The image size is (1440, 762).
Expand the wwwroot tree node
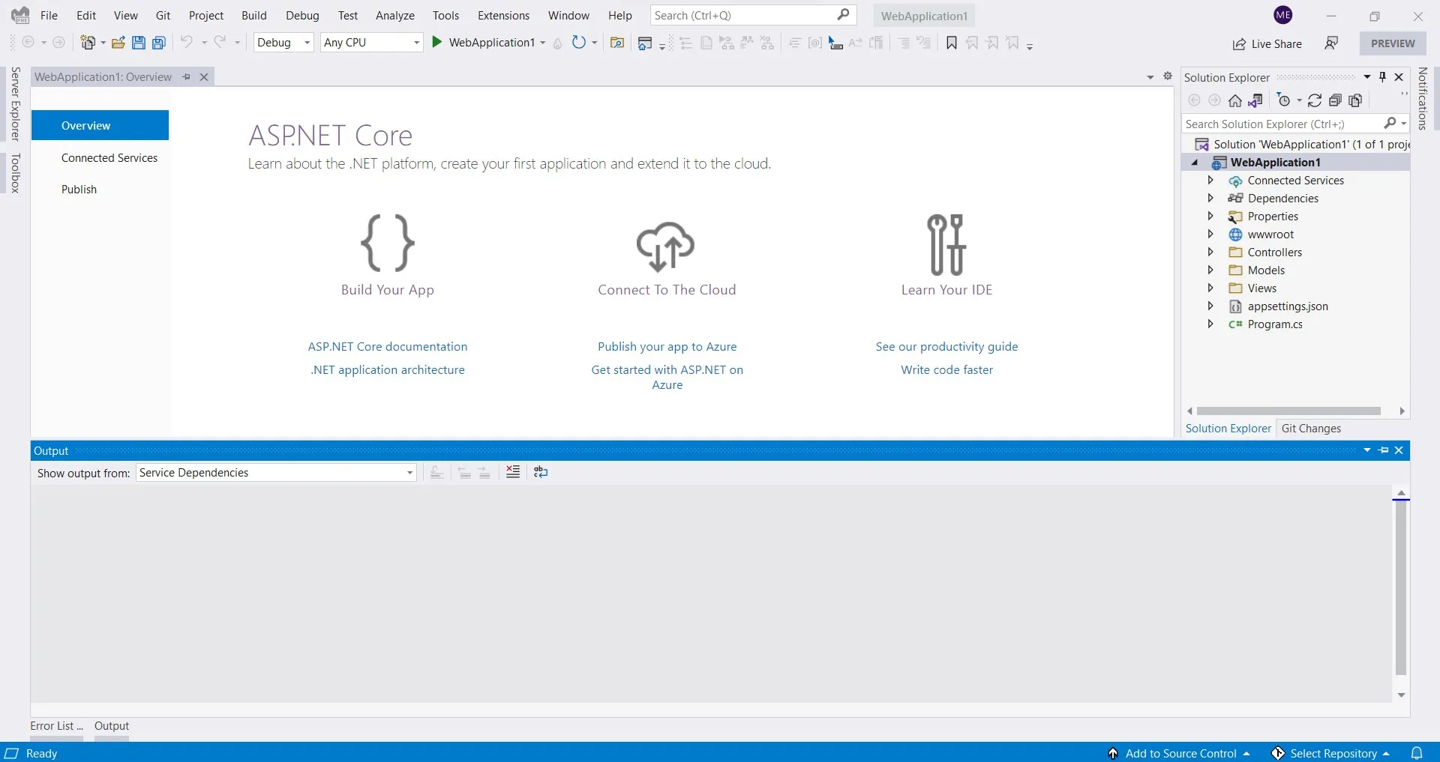1210,234
